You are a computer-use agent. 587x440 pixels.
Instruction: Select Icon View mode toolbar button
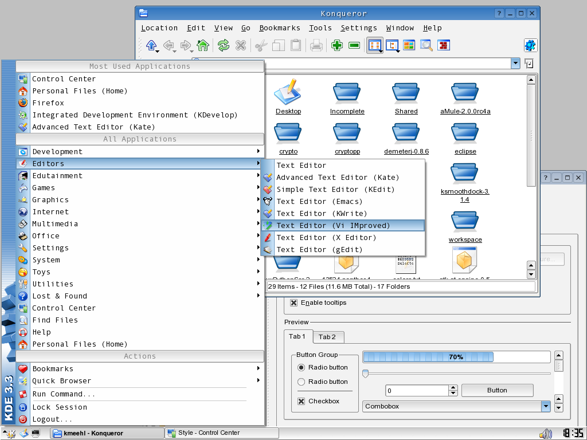click(375, 46)
